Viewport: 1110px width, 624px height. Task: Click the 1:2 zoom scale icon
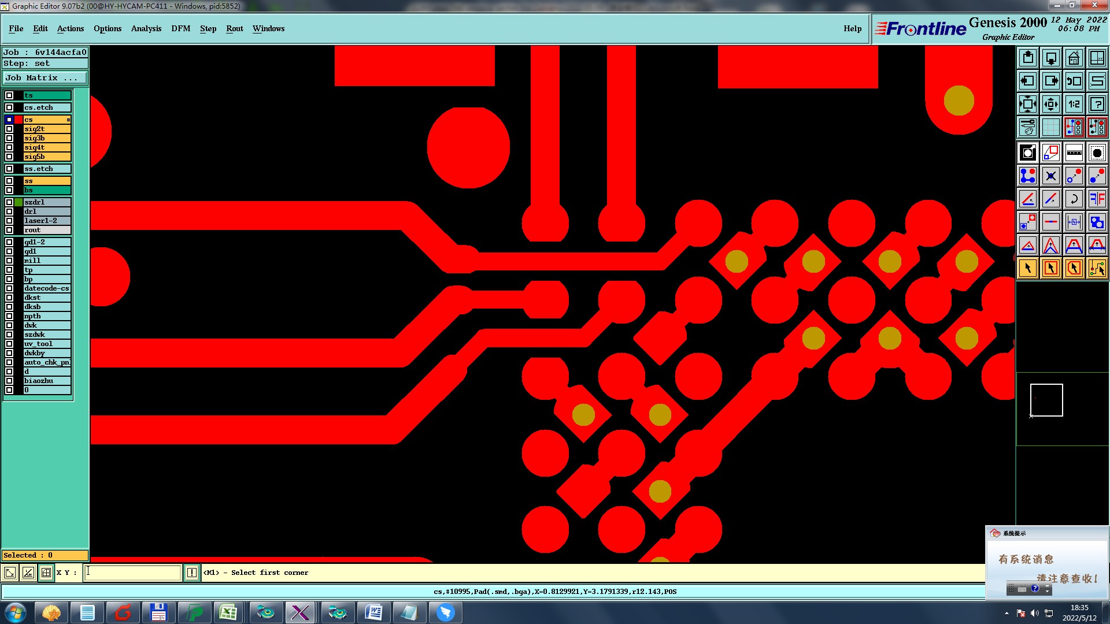(1074, 104)
